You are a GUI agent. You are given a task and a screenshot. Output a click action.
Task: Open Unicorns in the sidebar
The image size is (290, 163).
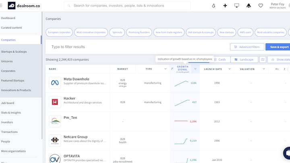pyautogui.click(x=7, y=61)
